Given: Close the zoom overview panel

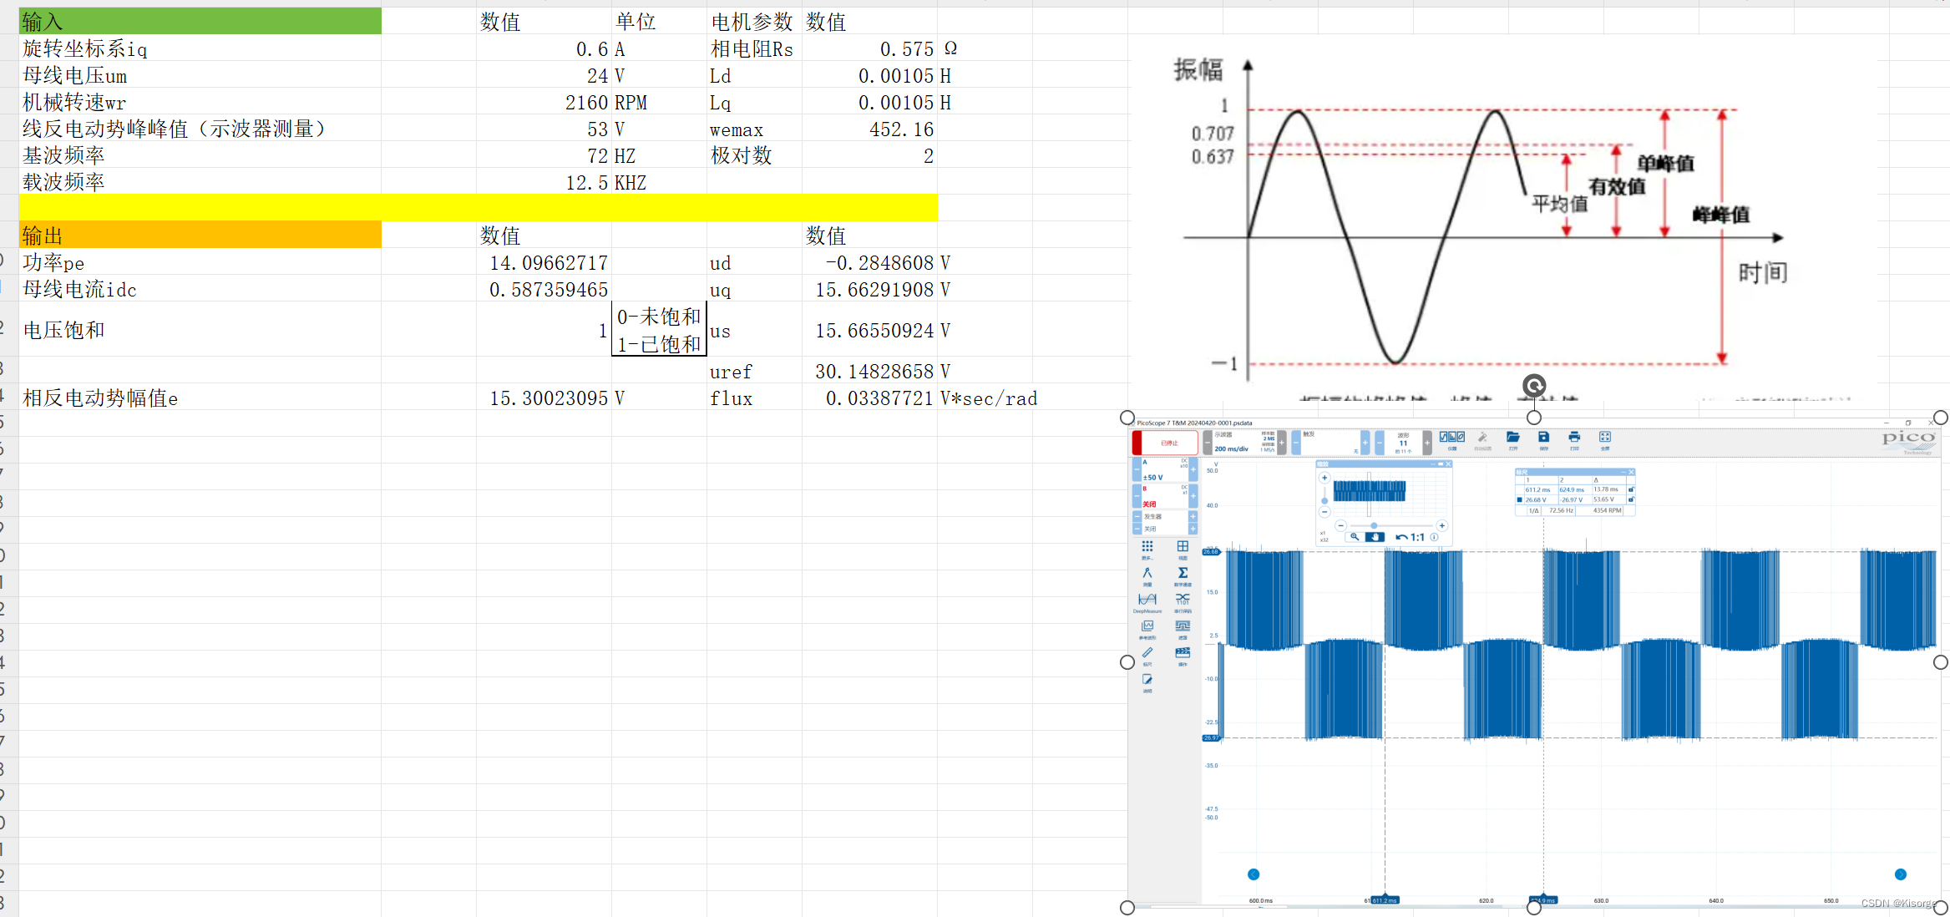Looking at the screenshot, I should click(1448, 464).
